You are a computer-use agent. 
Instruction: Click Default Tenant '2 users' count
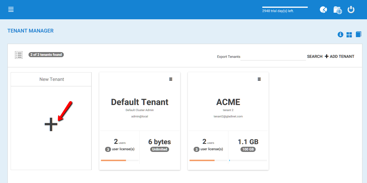click(120, 142)
